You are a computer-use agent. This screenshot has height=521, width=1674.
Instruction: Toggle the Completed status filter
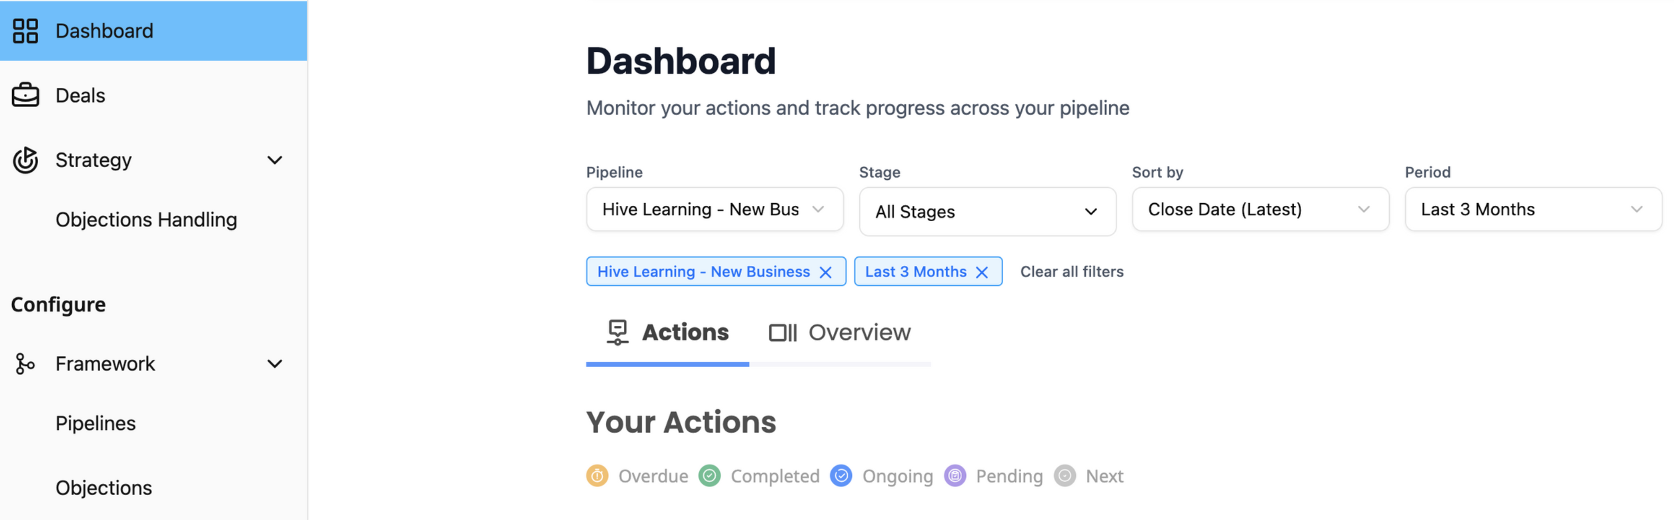[759, 476]
